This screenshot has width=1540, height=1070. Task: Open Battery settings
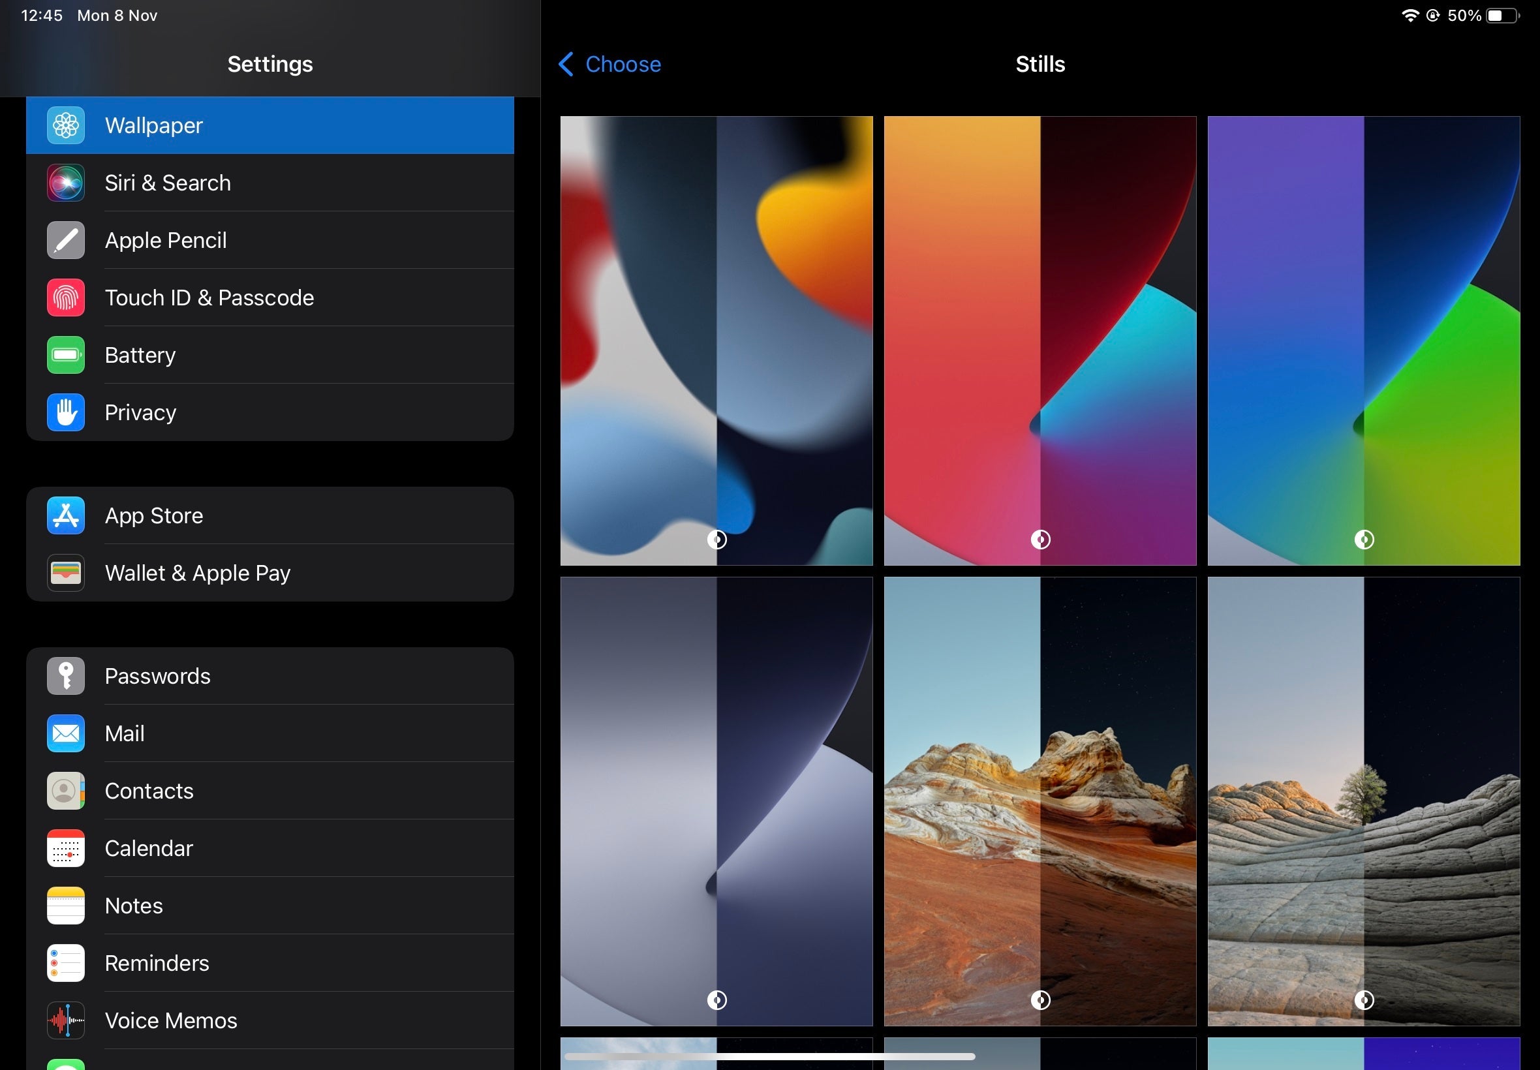[270, 355]
